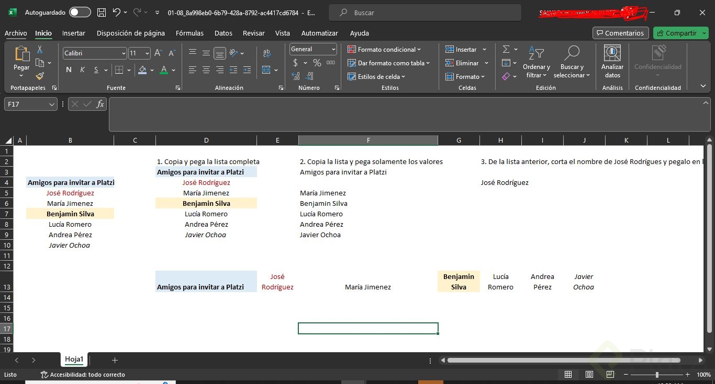This screenshot has width=715, height=384.
Task: Switch to the Insertar ribbon tab
Action: (73, 33)
